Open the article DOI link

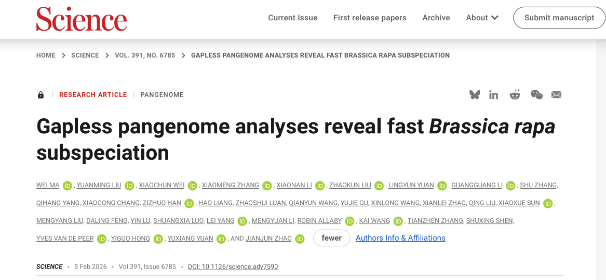coord(233,267)
